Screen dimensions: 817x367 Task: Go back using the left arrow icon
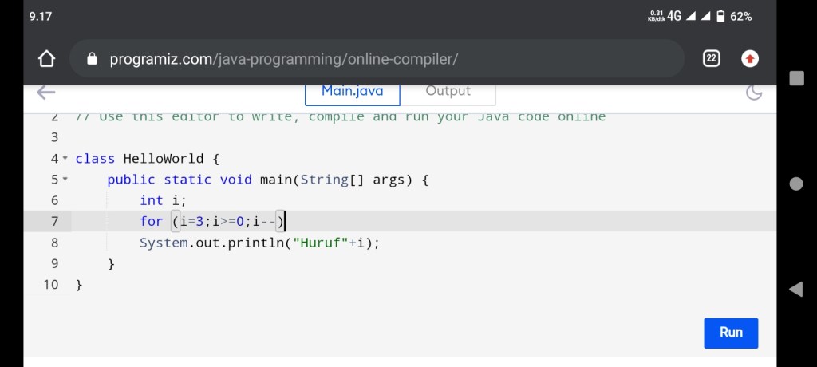pyautogui.click(x=46, y=92)
